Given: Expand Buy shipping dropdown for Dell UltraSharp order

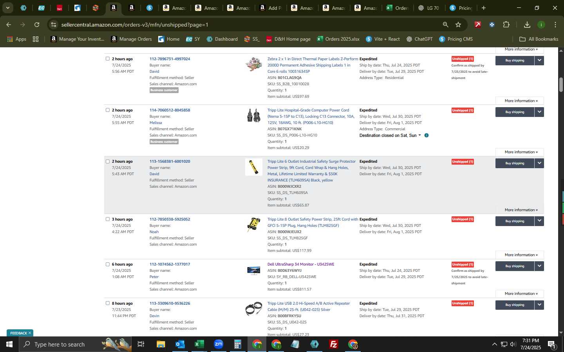Looking at the screenshot, I should (539, 266).
